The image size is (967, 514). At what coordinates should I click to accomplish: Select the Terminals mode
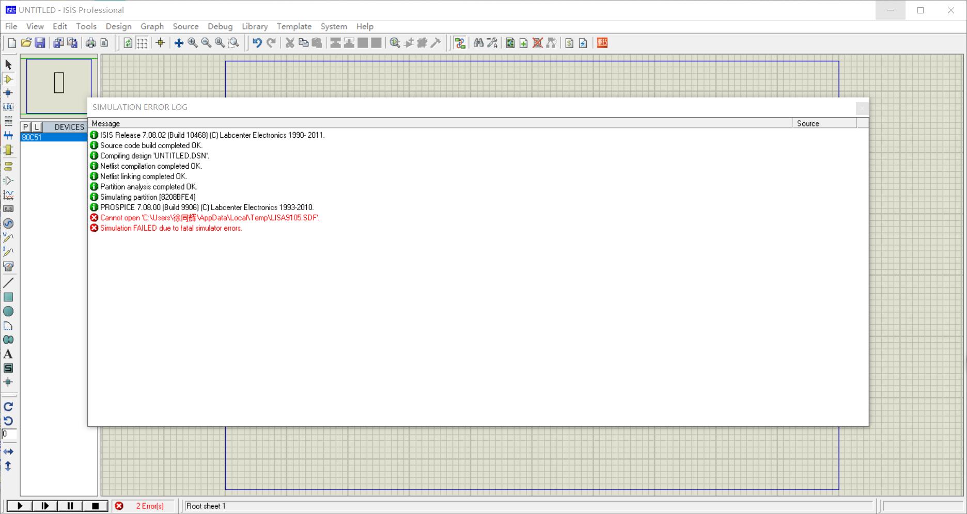pos(8,166)
